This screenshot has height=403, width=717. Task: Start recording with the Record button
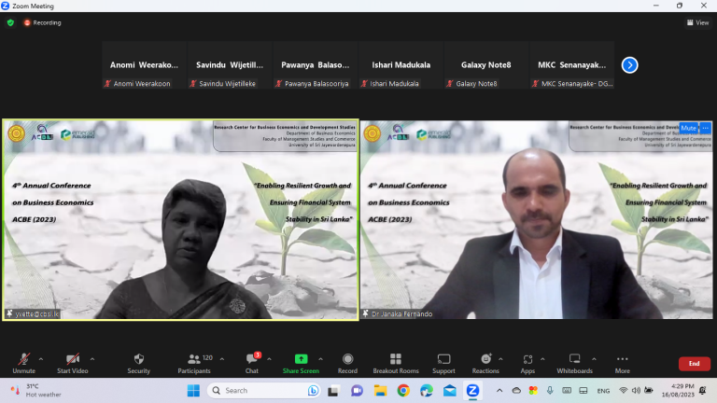347,362
